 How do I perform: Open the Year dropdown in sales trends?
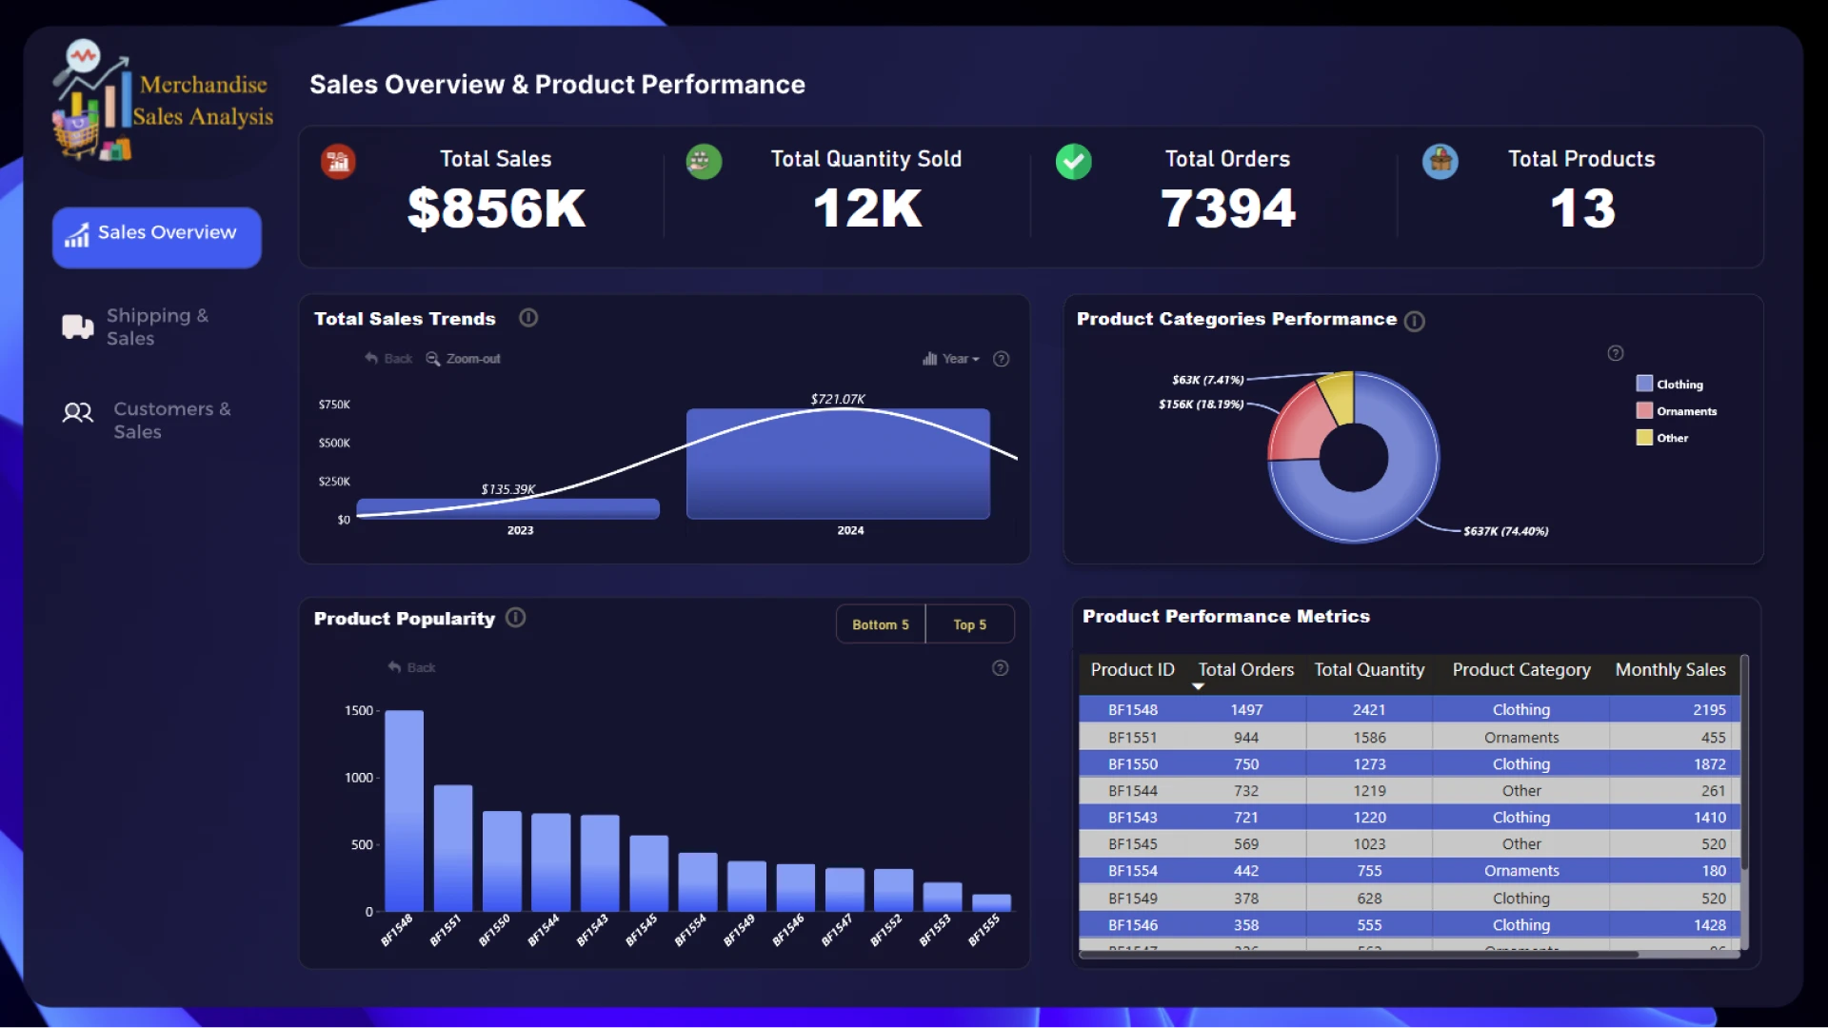951,359
